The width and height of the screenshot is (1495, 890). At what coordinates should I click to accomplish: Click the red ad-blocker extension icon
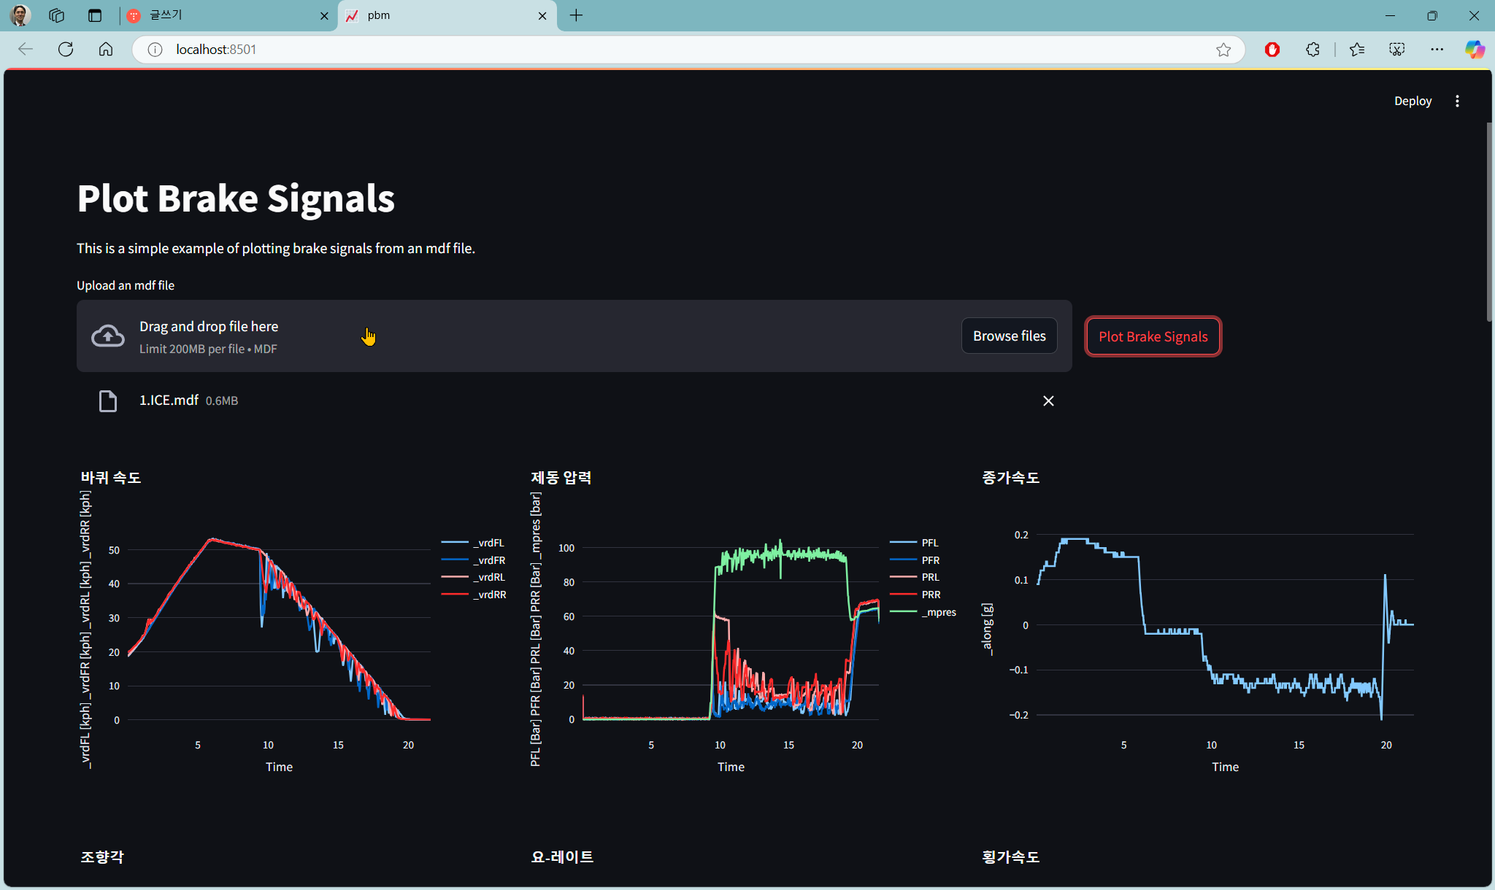coord(1272,50)
